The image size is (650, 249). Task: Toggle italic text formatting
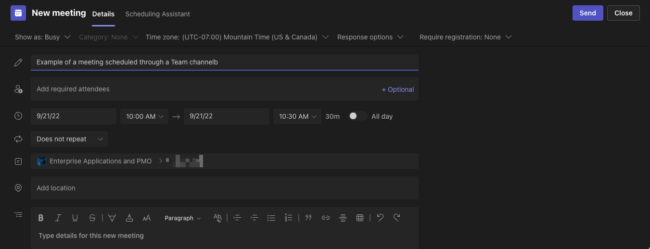[58, 218]
